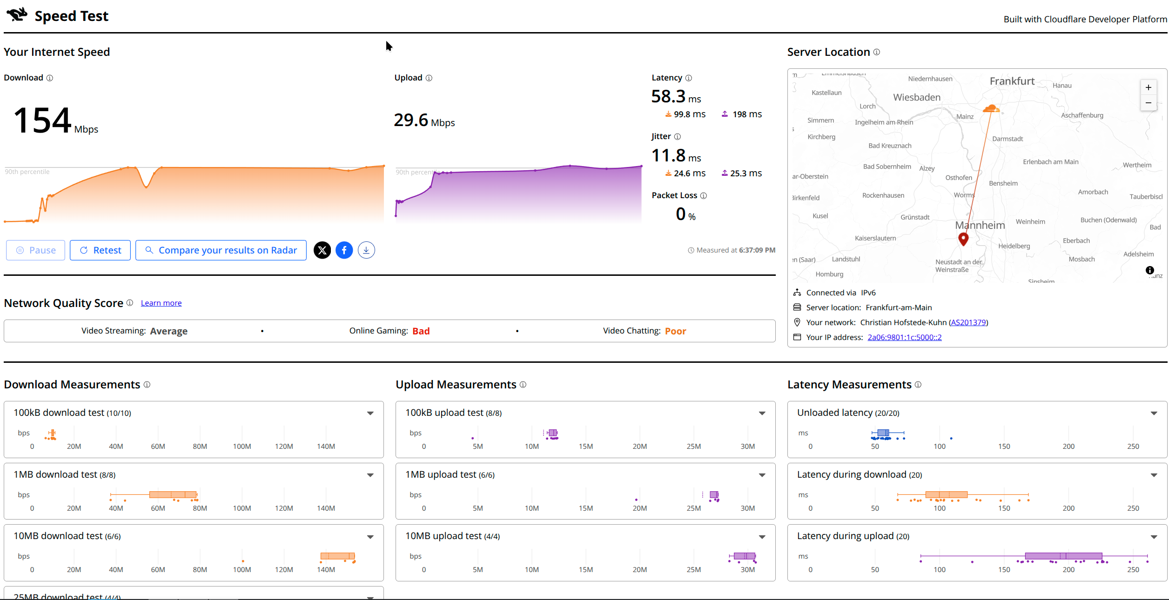Expand Latency during upload section
This screenshot has height=600, width=1169.
[1154, 537]
